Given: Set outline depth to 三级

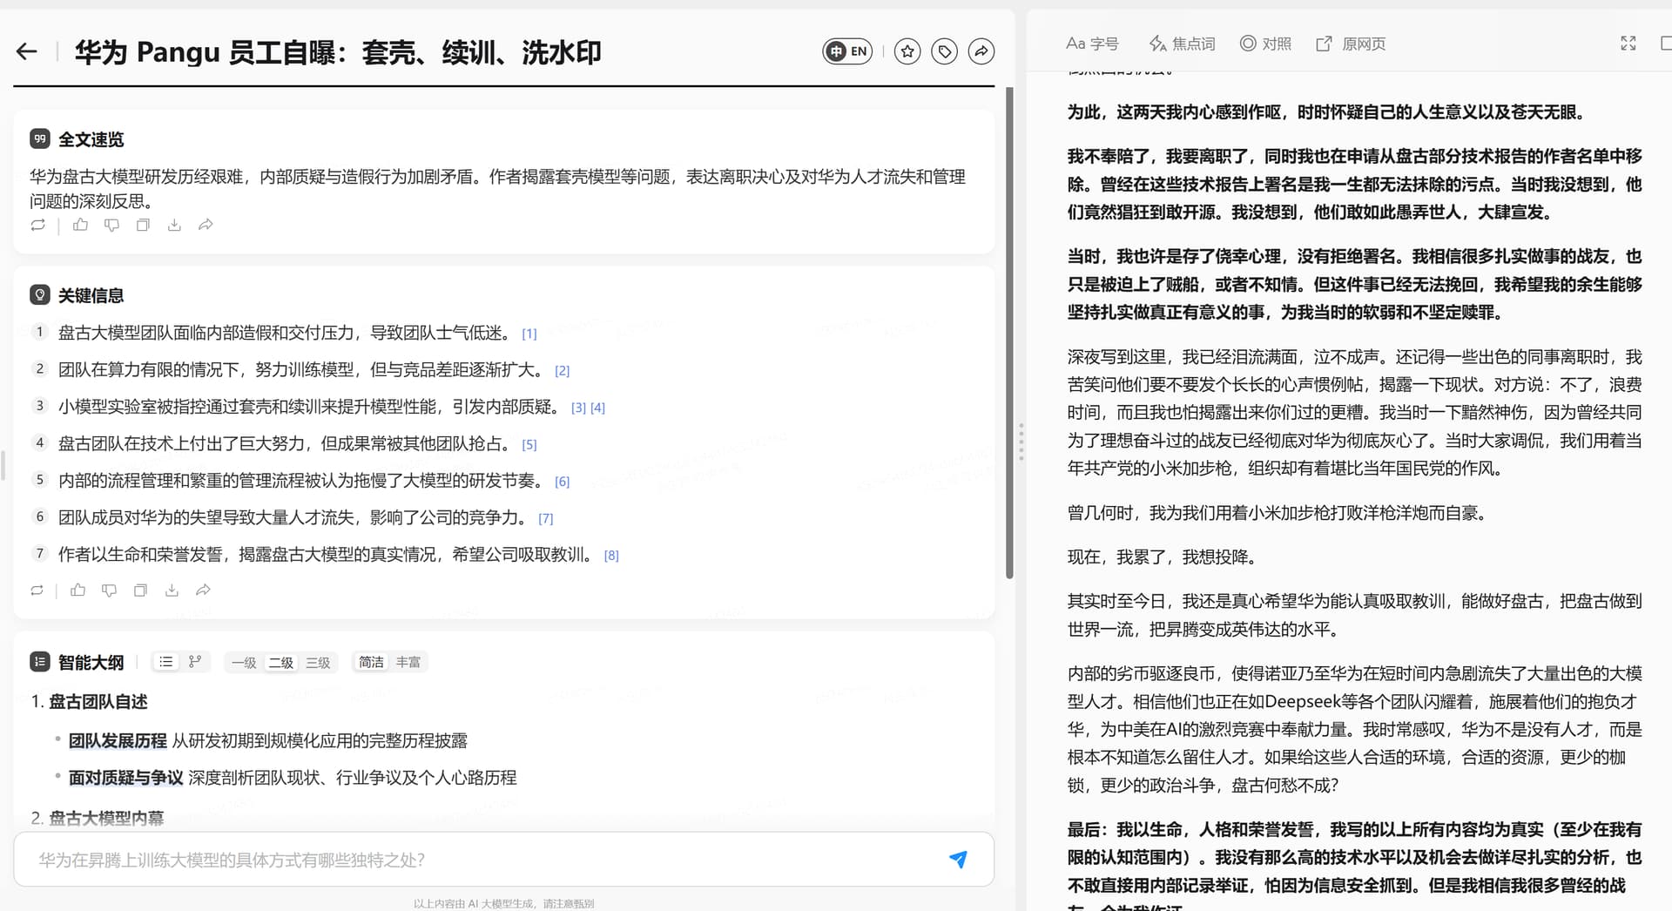Looking at the screenshot, I should [x=318, y=663].
